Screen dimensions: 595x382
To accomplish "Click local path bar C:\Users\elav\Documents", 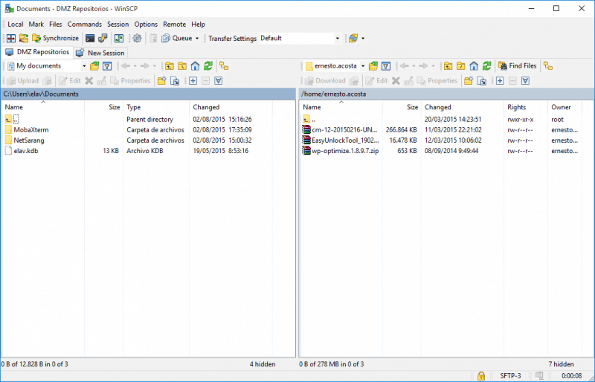I will [148, 94].
